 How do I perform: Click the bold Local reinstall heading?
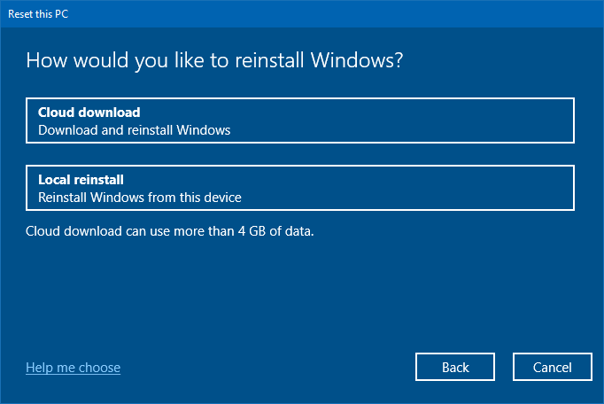point(81,180)
